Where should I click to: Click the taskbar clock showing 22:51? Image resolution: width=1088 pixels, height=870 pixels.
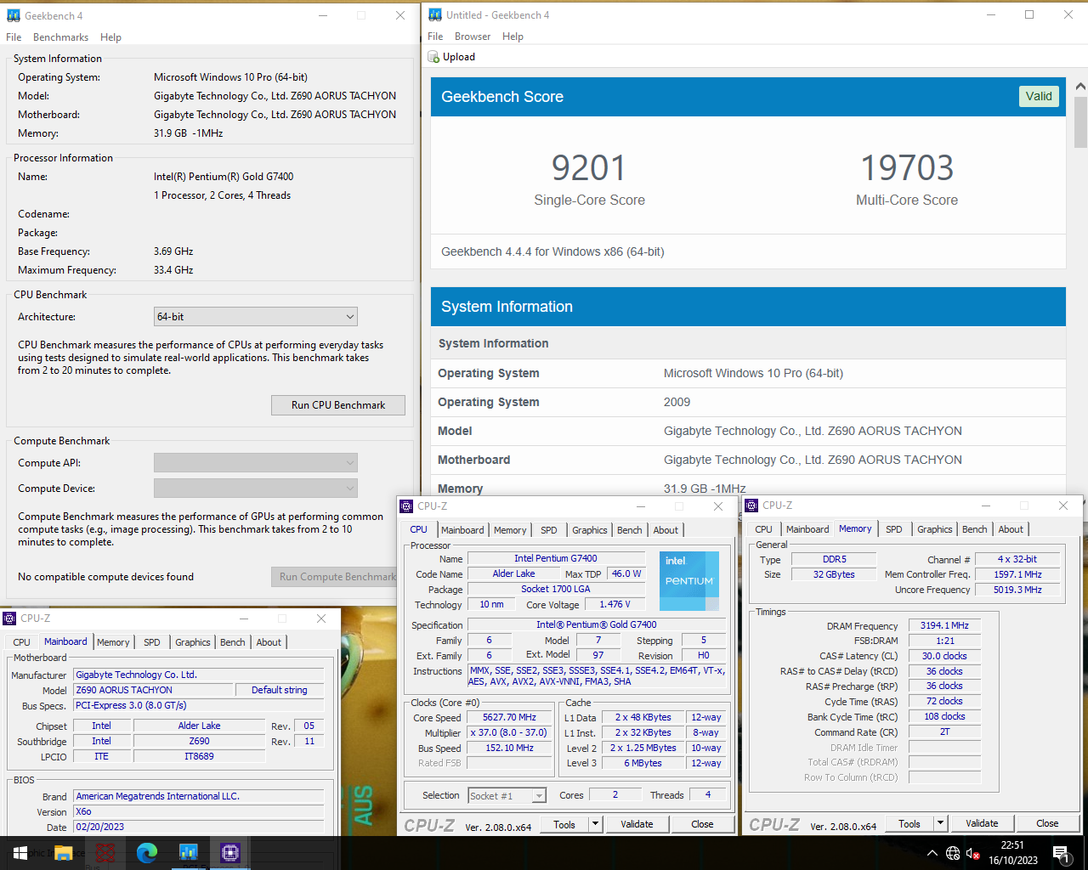coord(1013,853)
